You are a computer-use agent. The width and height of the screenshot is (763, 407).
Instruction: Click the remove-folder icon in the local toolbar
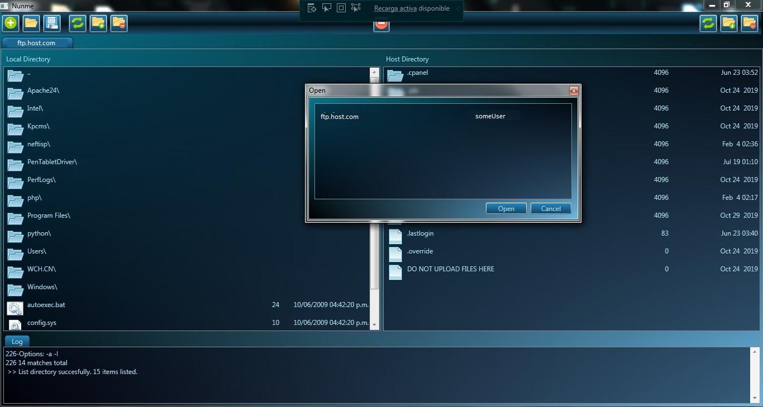click(119, 23)
